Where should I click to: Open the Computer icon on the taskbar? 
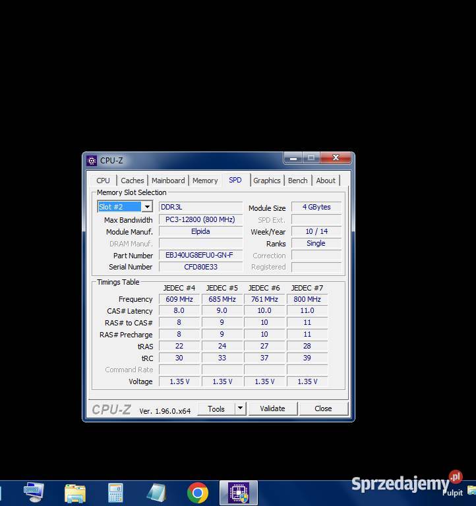click(33, 492)
